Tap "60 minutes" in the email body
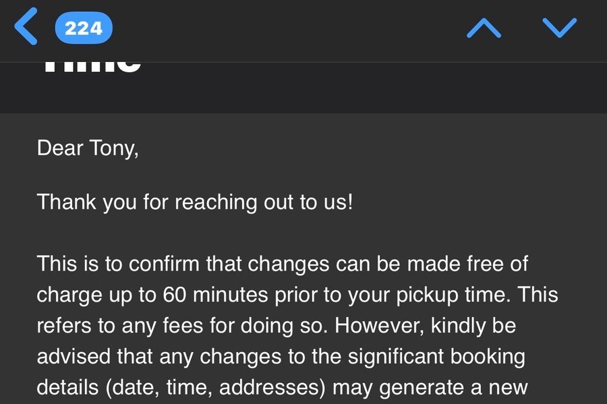This screenshot has height=404, width=607. (x=215, y=295)
